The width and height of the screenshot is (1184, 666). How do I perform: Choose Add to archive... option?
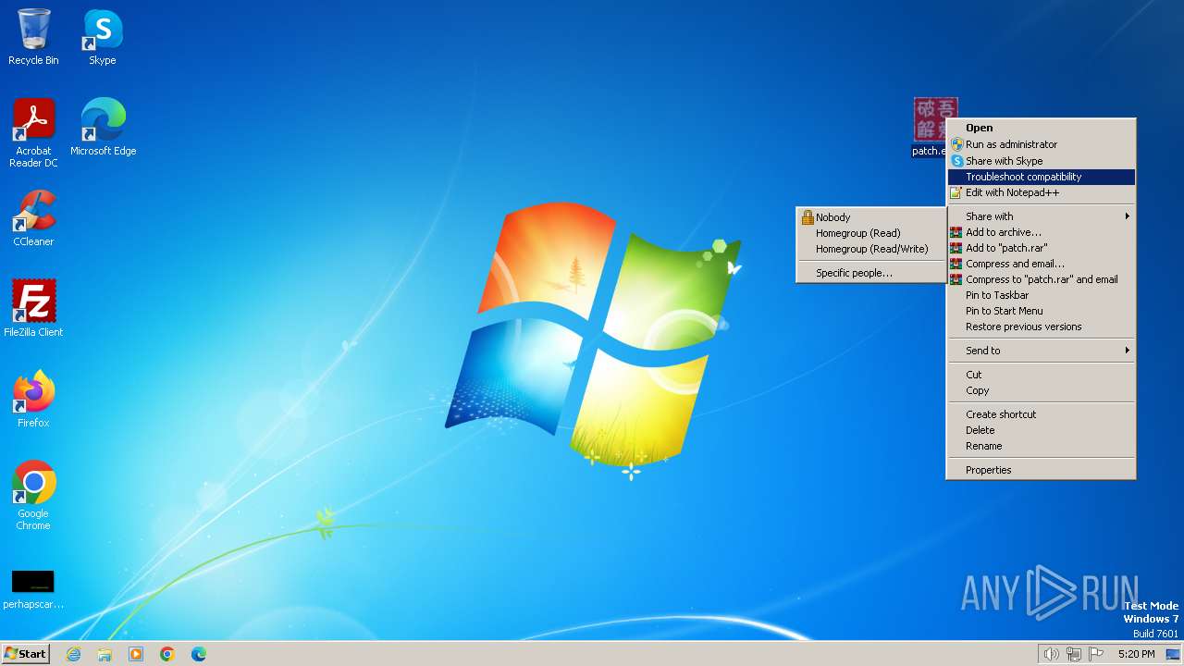[x=1042, y=232]
